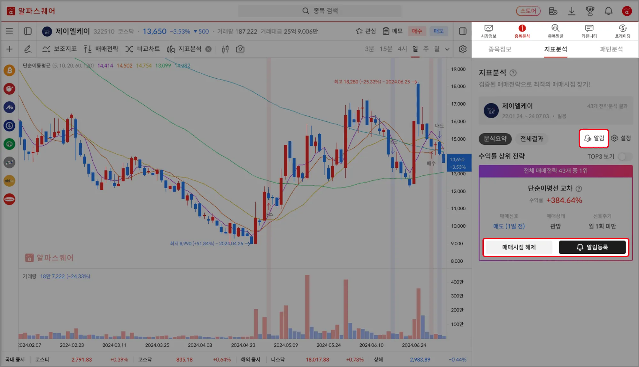This screenshot has height=367, width=639.
Task: Select the pencil drawing tool
Action: coord(27,49)
